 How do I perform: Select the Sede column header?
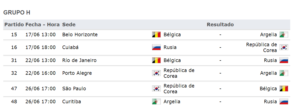pos(69,24)
